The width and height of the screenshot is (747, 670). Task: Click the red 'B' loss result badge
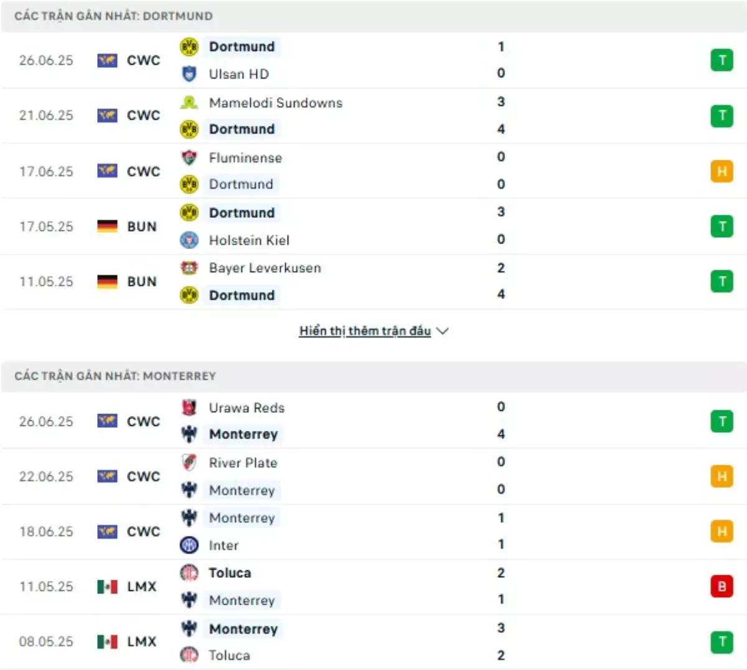click(x=721, y=586)
